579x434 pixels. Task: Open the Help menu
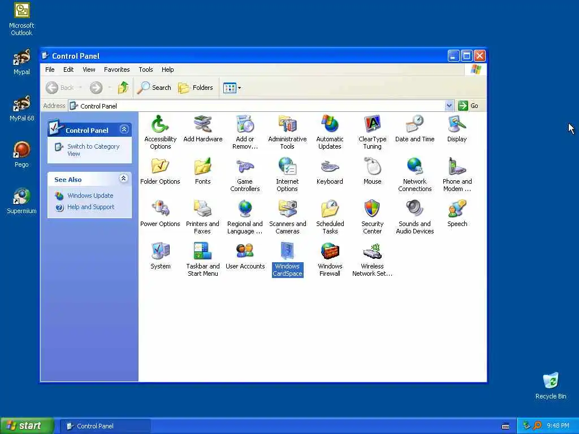point(167,70)
